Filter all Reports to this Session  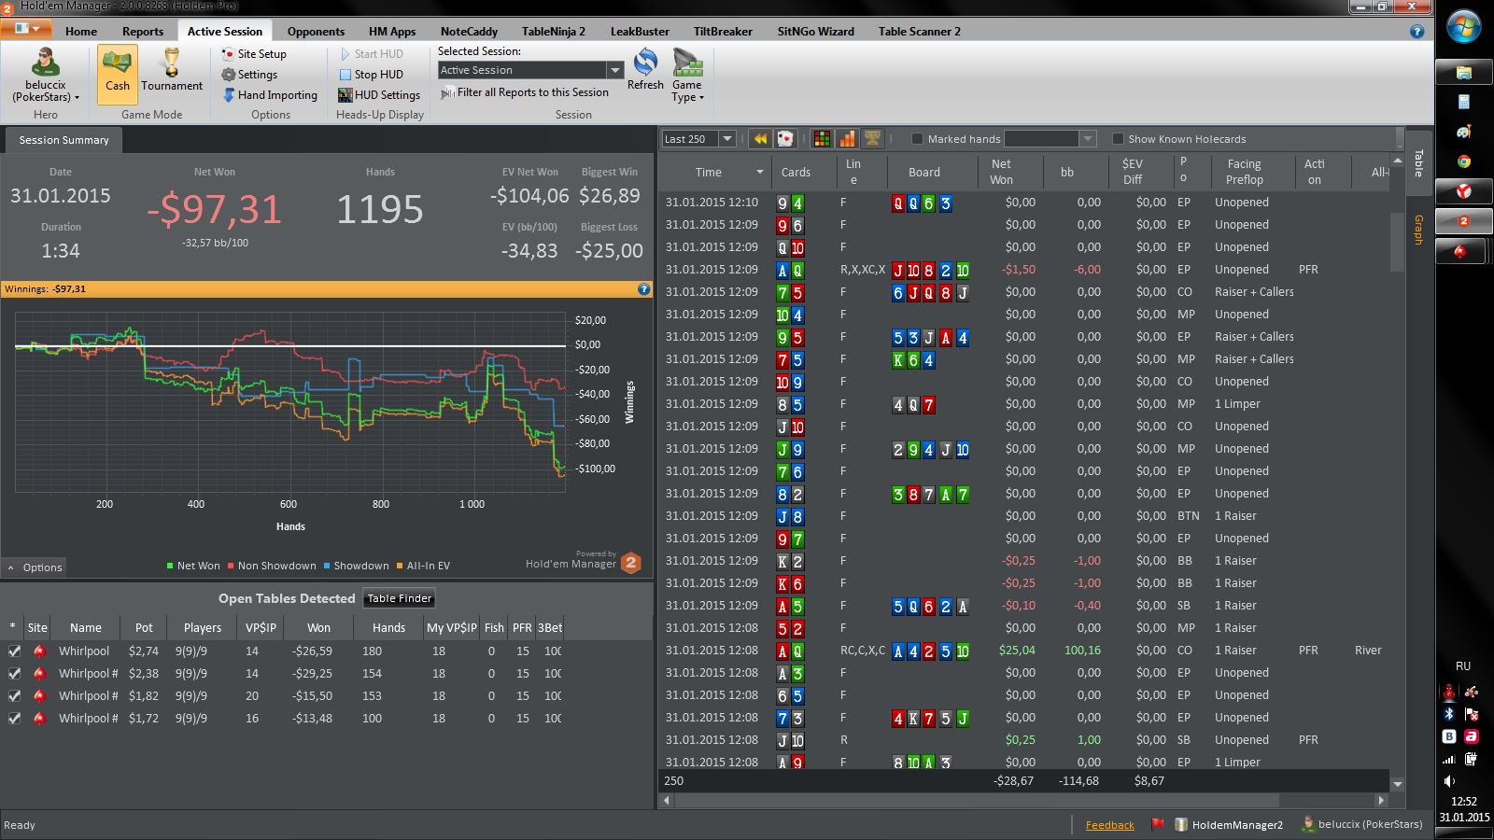point(525,92)
